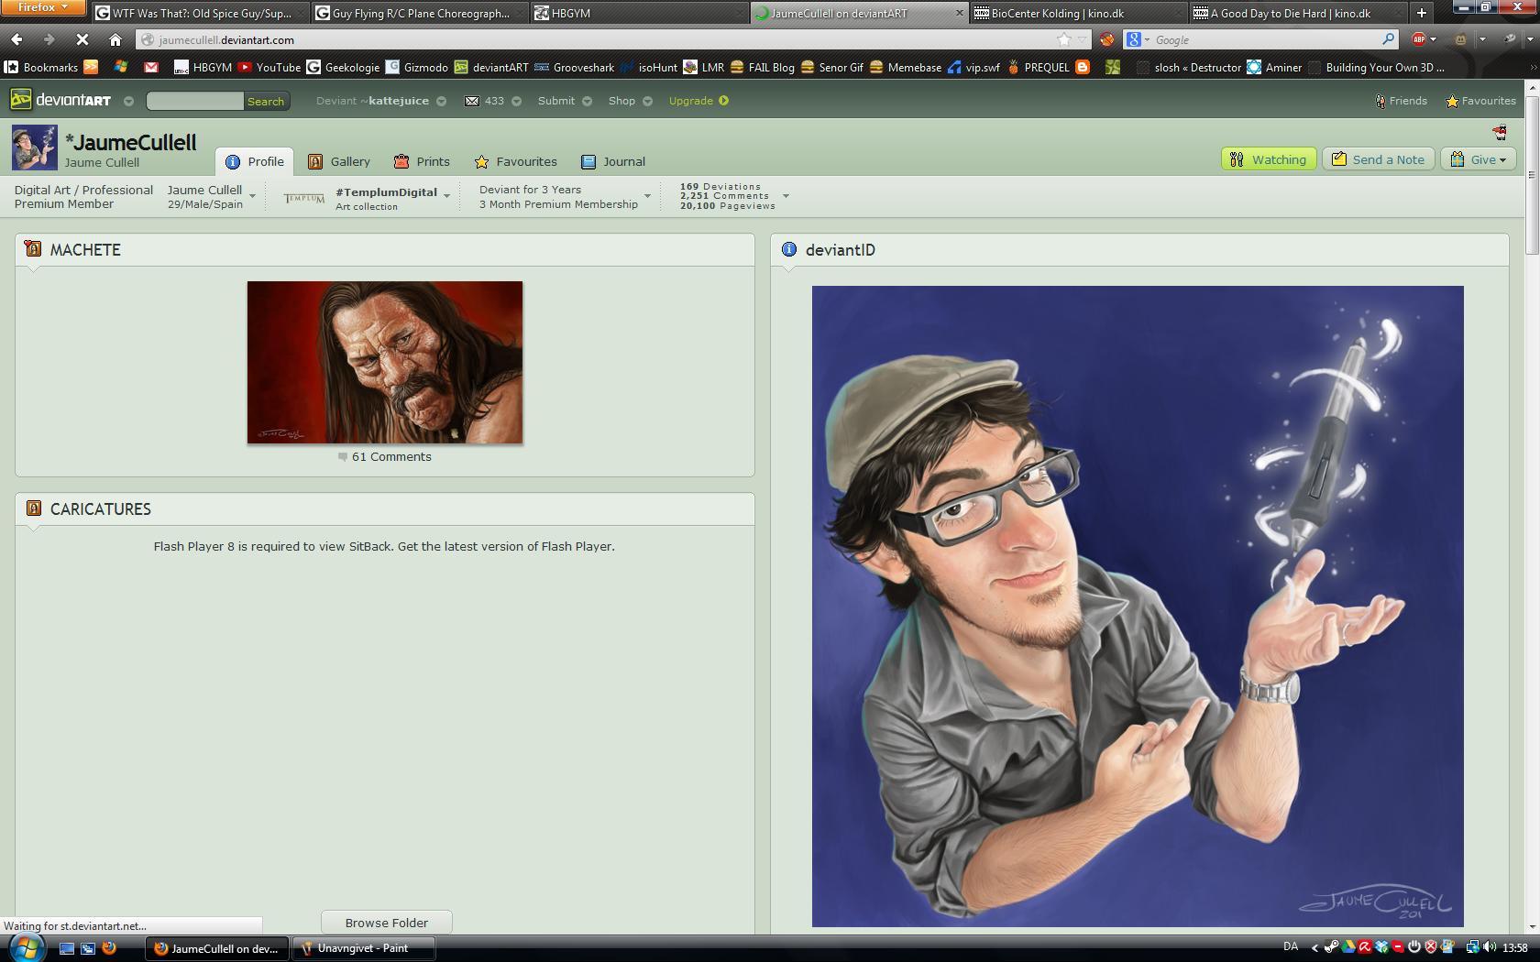Click the deviantID info icon
Screen dimensions: 1540x962
coord(789,249)
